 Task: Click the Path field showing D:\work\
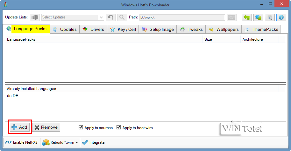[x=182, y=17]
